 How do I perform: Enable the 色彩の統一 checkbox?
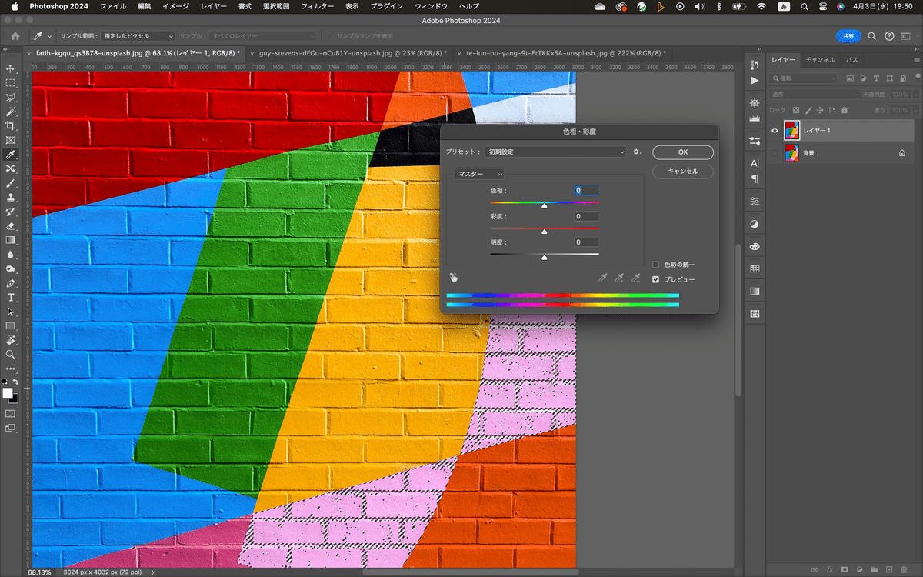(656, 265)
